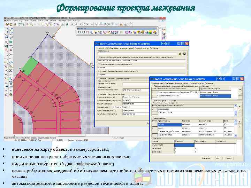Switch to Титульный лист tab in front dialog
The width and height of the screenshot is (251, 188).
pyautogui.click(x=157, y=83)
